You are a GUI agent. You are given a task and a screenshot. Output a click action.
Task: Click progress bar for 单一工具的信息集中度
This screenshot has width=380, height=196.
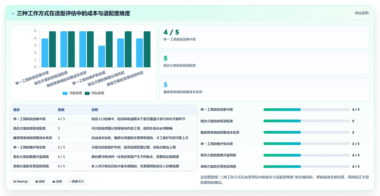[307, 110]
